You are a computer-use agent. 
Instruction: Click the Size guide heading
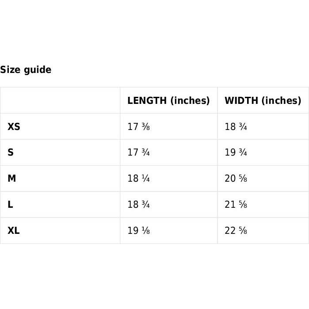point(26,70)
